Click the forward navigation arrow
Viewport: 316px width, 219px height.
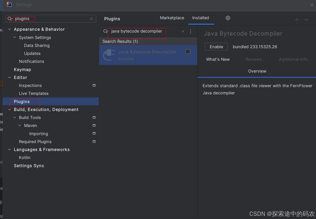pyautogui.click(x=306, y=20)
